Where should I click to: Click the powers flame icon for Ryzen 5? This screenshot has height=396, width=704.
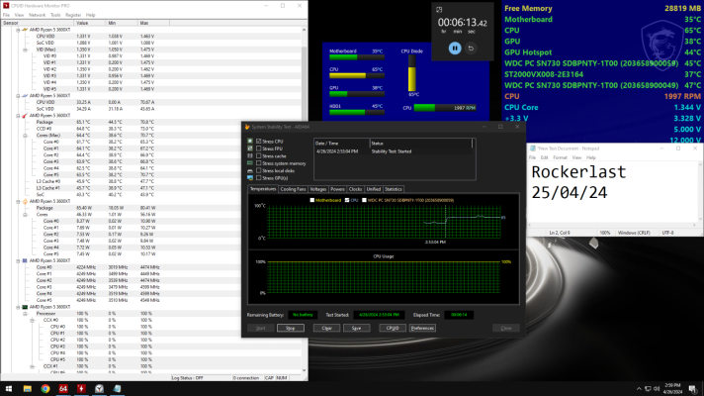coord(25,201)
